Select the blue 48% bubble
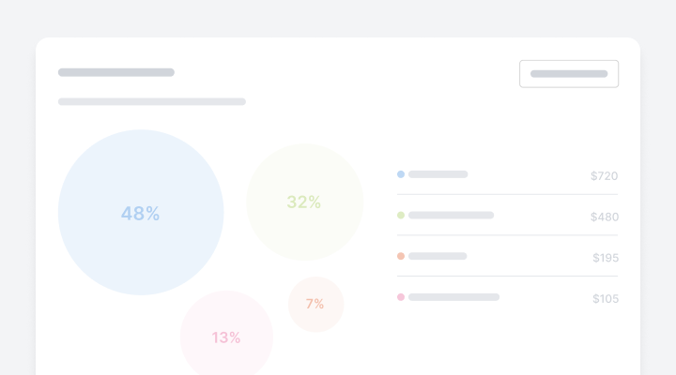The height and width of the screenshot is (375, 676). coord(141,213)
